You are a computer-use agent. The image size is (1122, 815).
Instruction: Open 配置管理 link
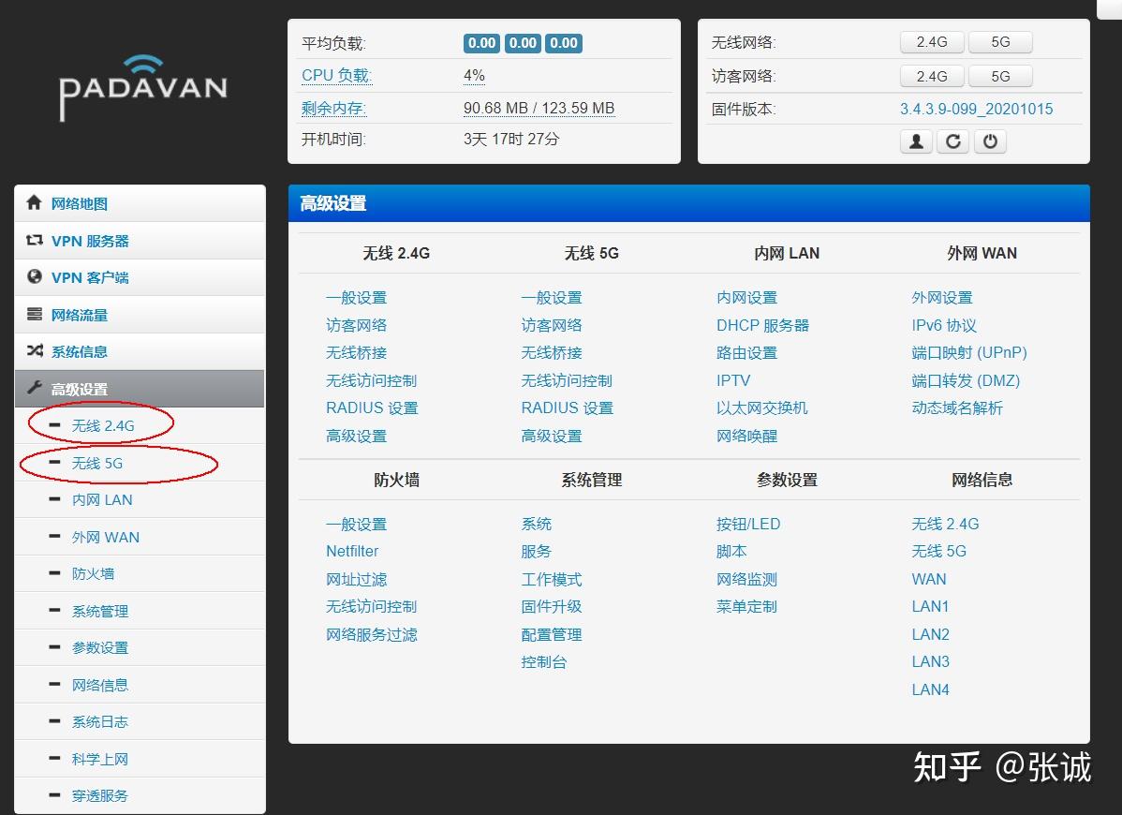click(552, 634)
